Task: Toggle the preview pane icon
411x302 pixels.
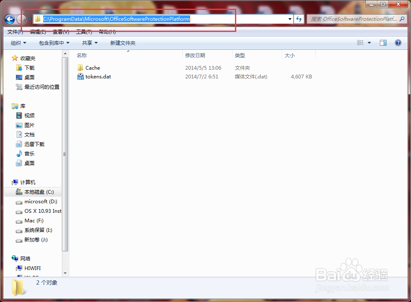Action: 383,43
